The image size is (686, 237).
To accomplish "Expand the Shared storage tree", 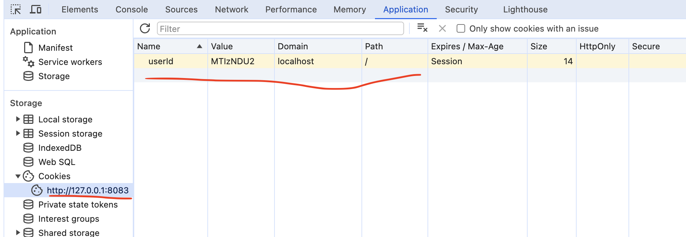I will 18,233.
